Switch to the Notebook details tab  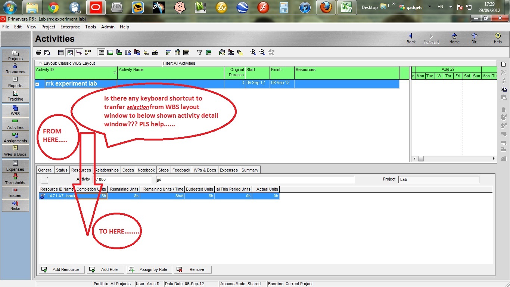[146, 170]
